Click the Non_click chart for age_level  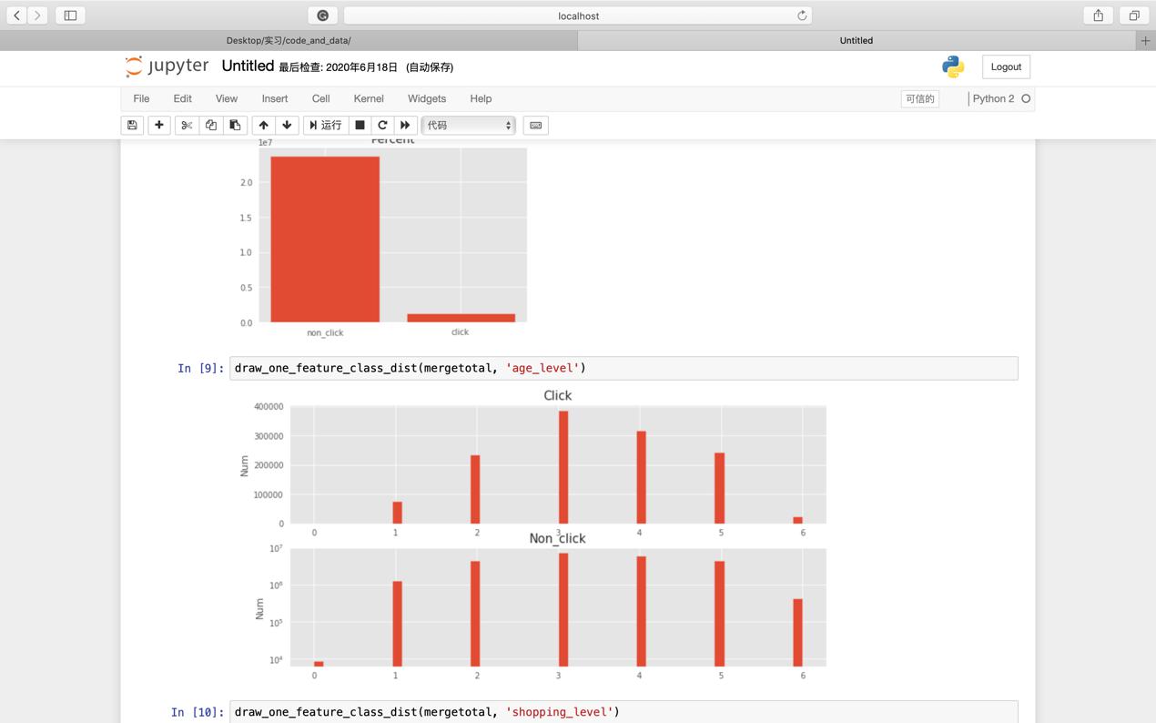(557, 607)
